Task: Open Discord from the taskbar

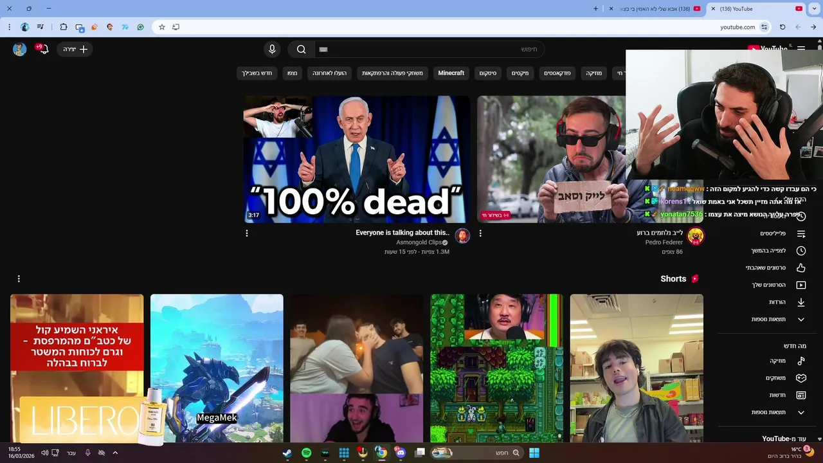Action: (401, 453)
